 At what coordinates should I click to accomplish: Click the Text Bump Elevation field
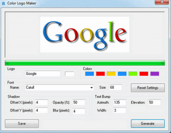pos(155,102)
